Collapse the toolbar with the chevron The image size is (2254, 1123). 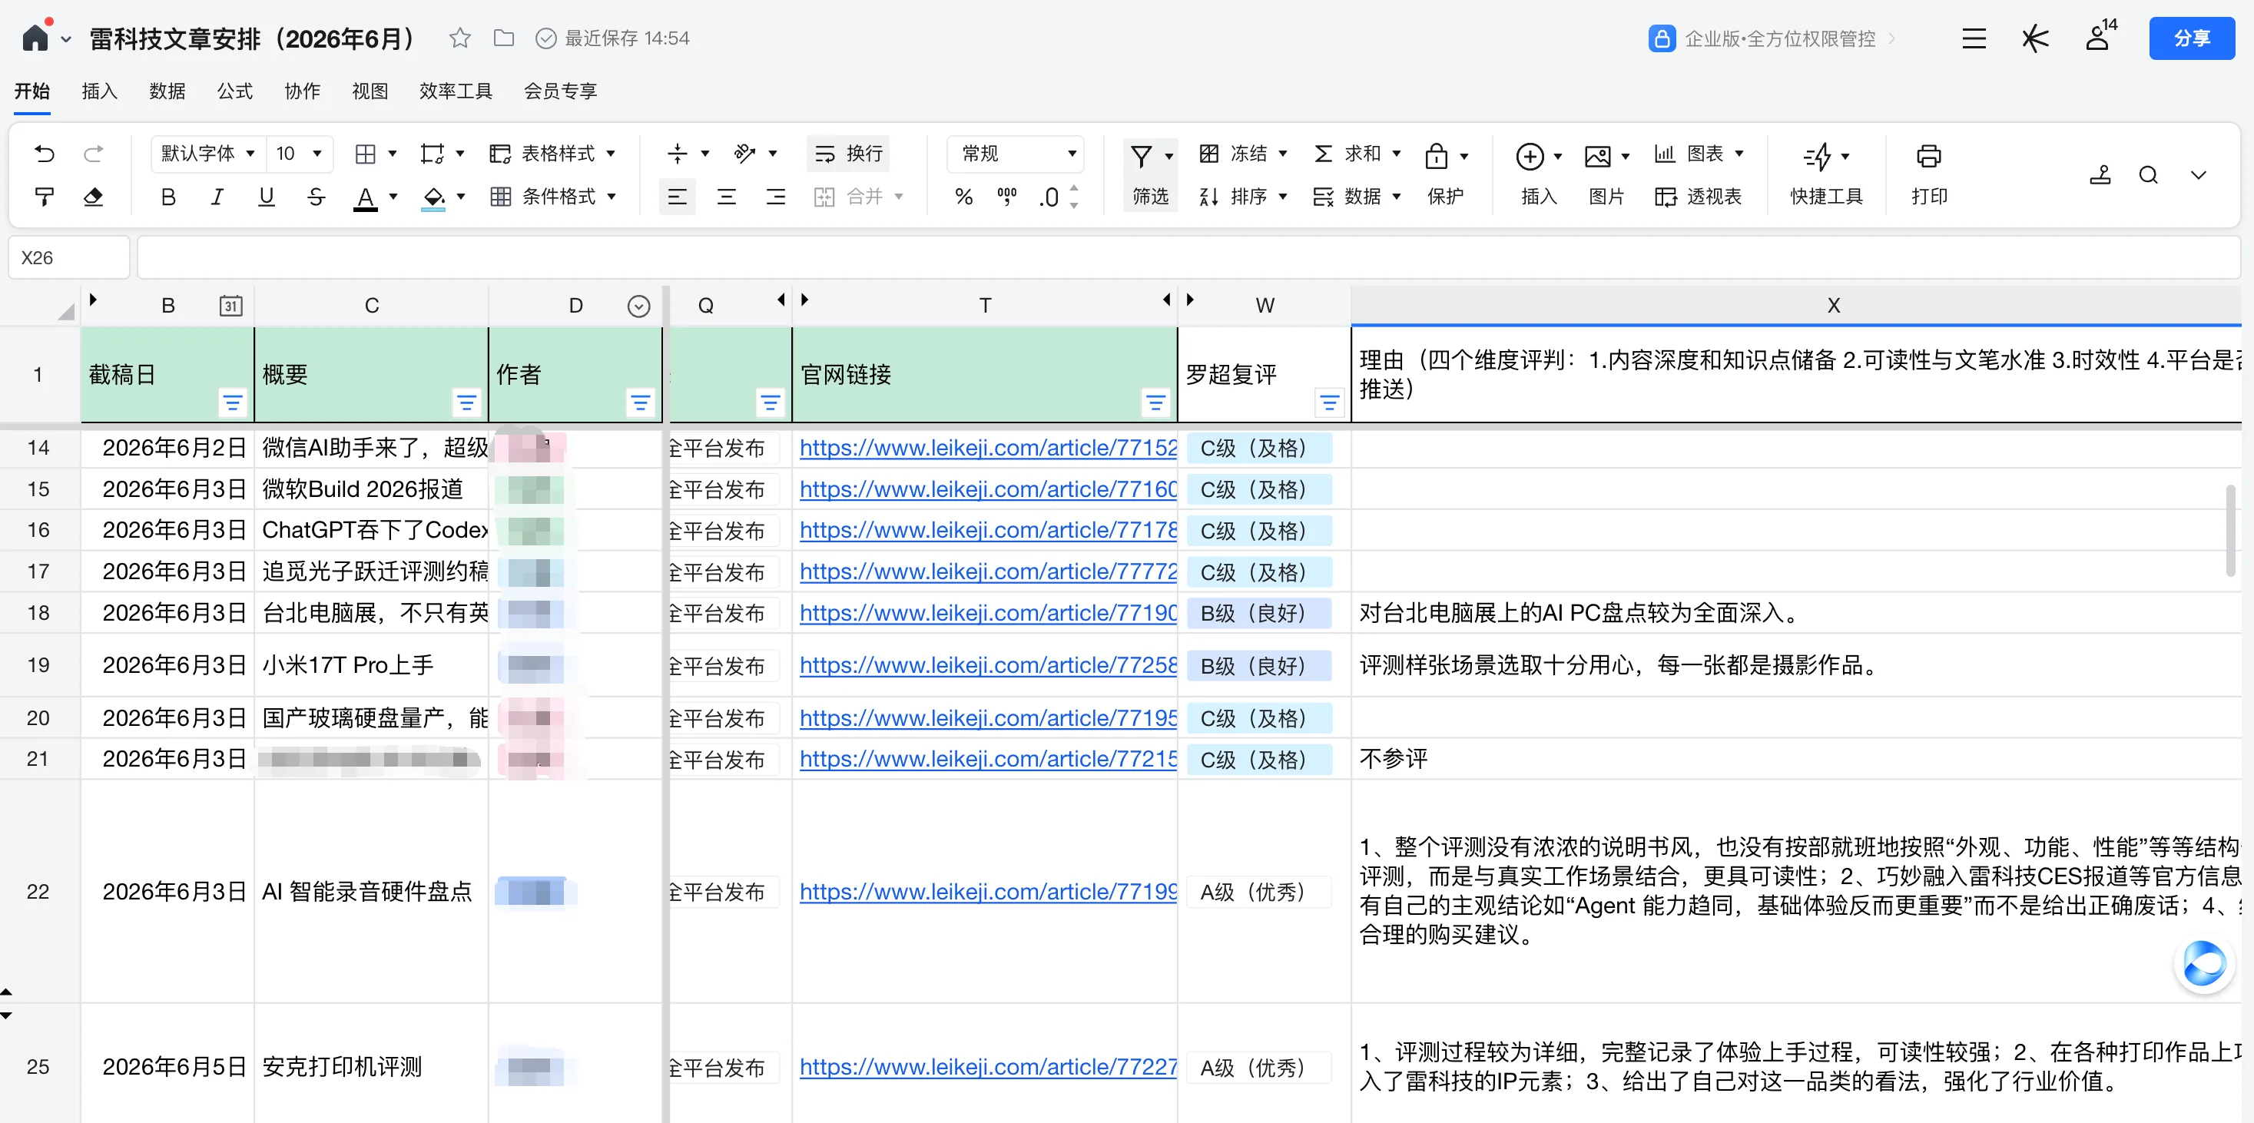(x=2197, y=175)
